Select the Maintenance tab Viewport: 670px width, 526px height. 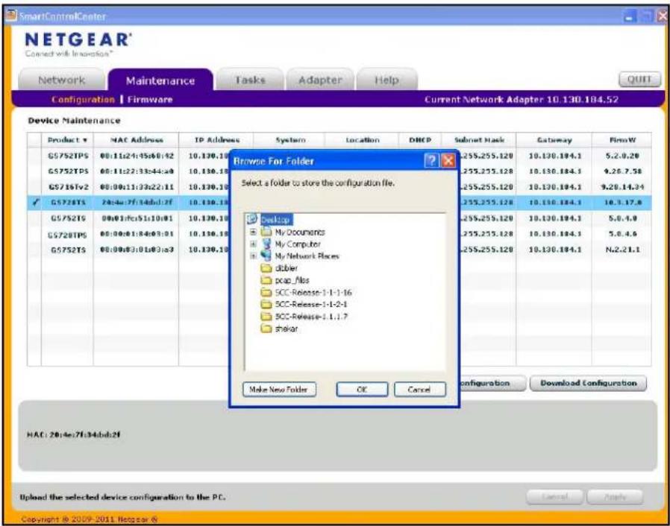[x=160, y=80]
